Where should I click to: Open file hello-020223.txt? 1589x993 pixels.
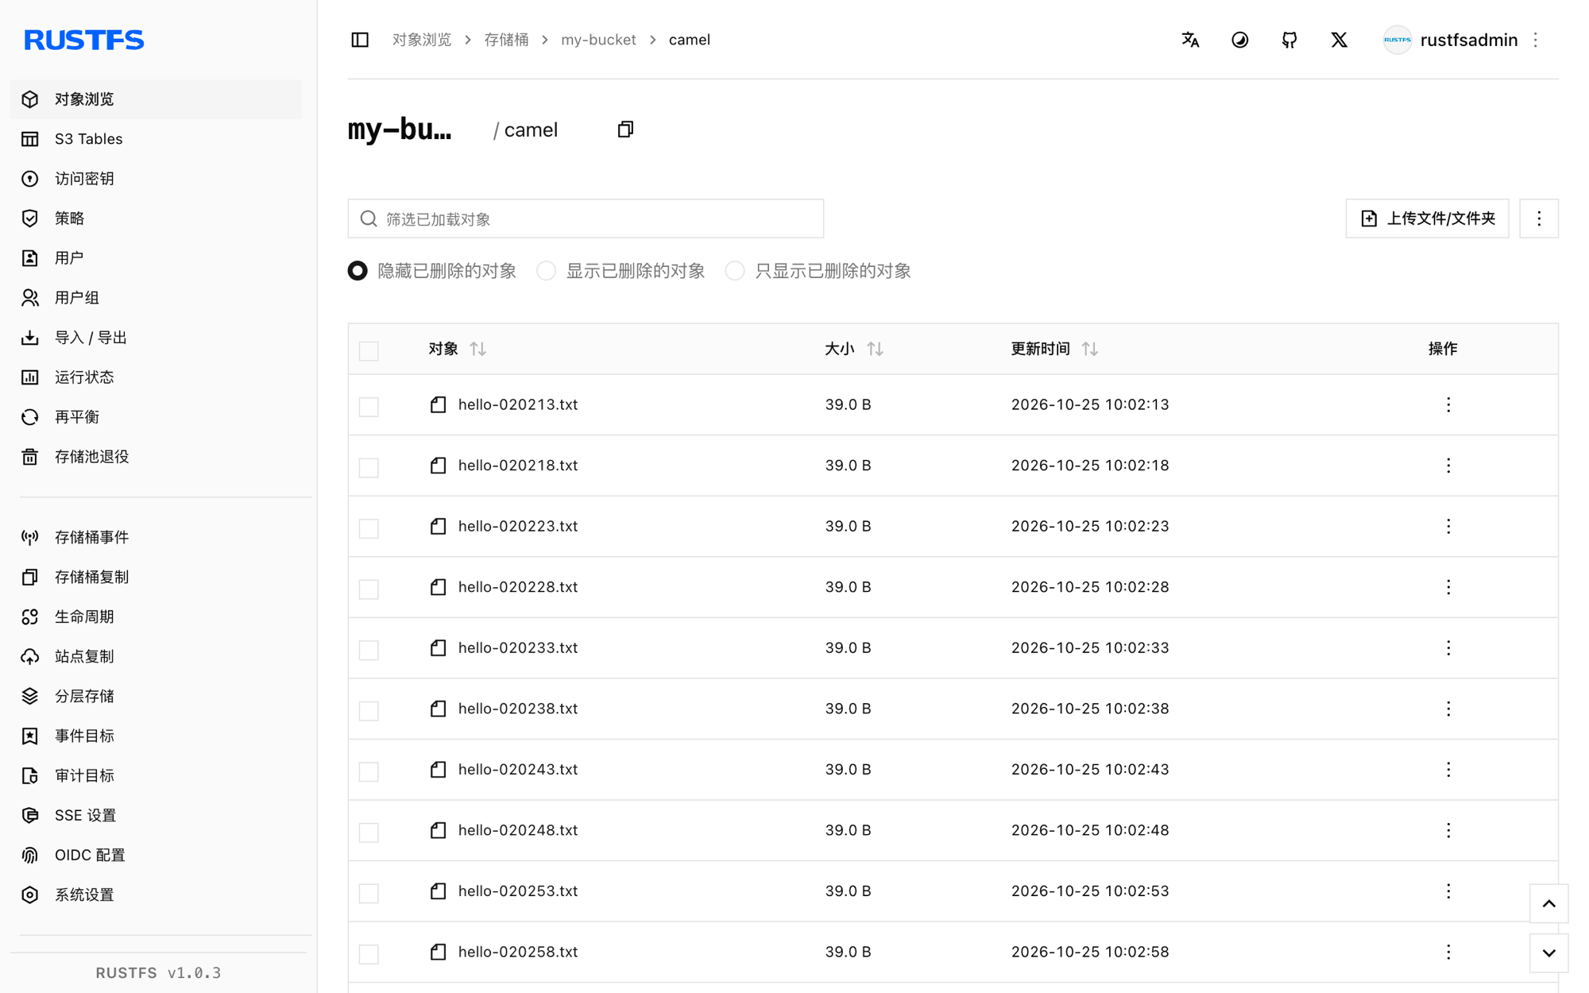[518, 527]
